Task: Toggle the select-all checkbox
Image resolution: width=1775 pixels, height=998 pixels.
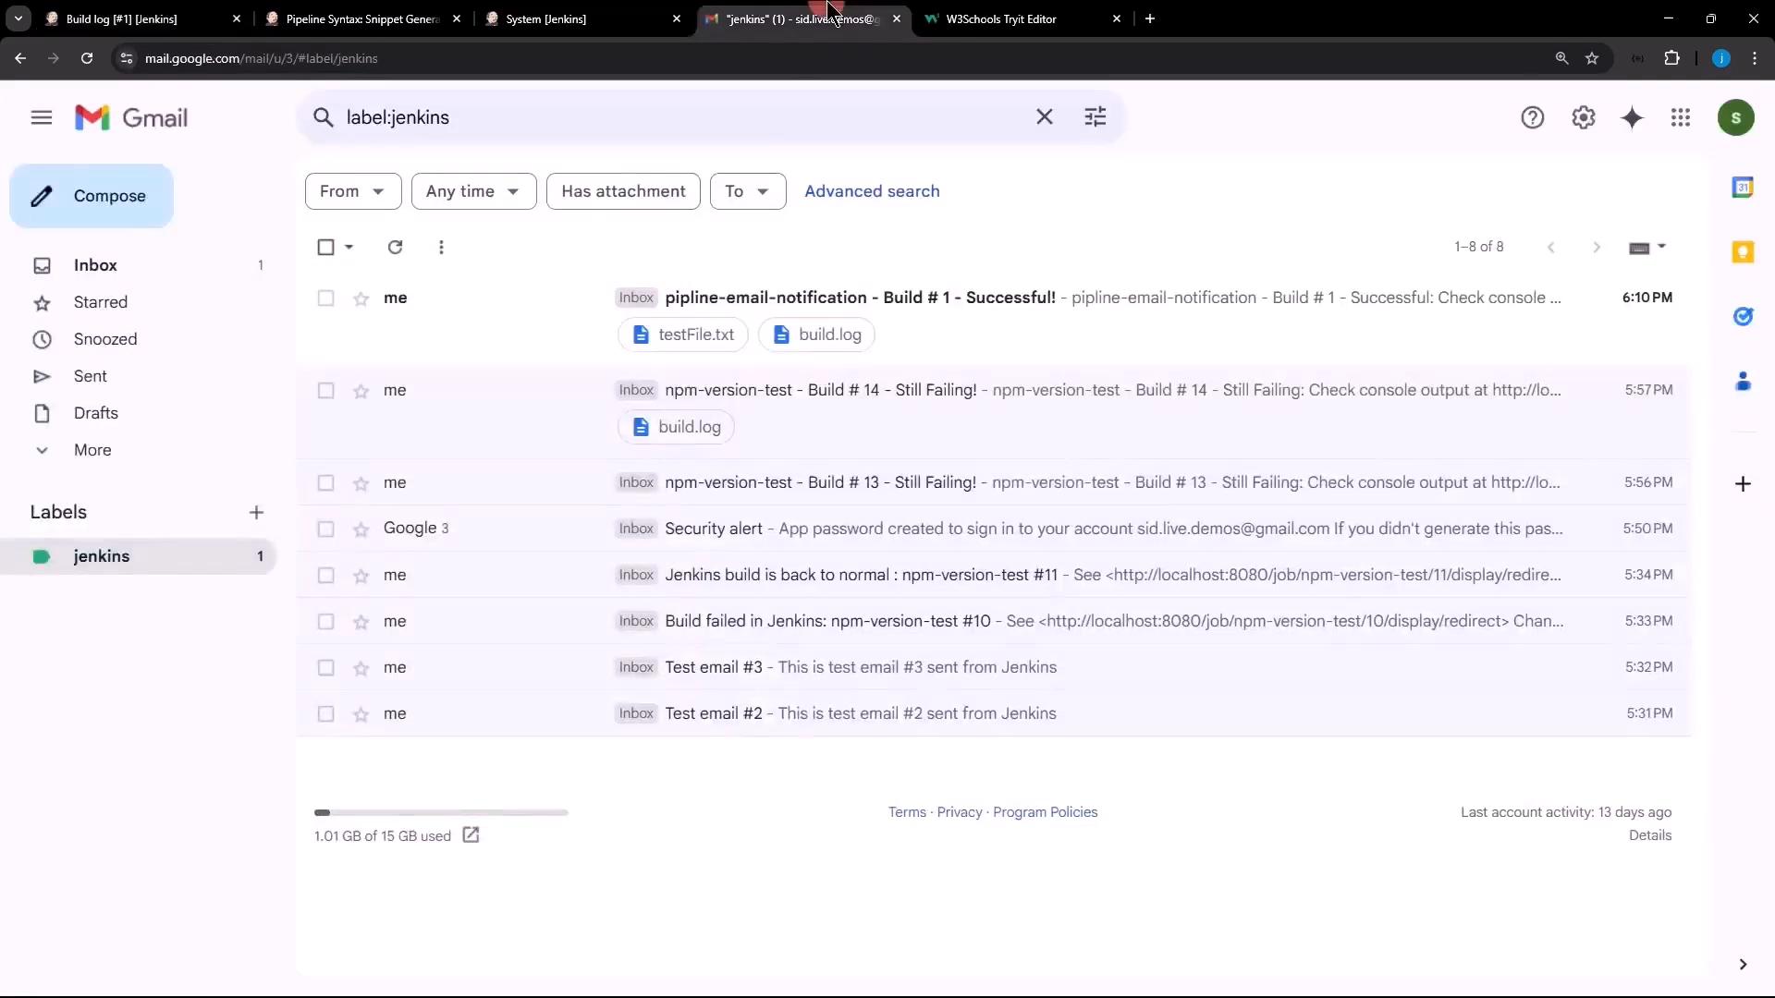Action: click(325, 247)
